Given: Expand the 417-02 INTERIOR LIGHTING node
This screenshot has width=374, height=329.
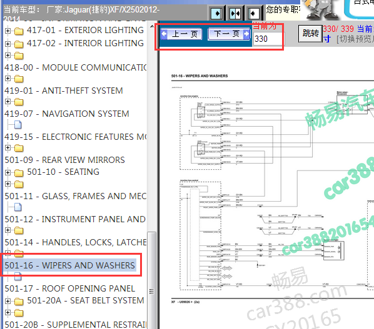Looking at the screenshot, I should point(8,44).
